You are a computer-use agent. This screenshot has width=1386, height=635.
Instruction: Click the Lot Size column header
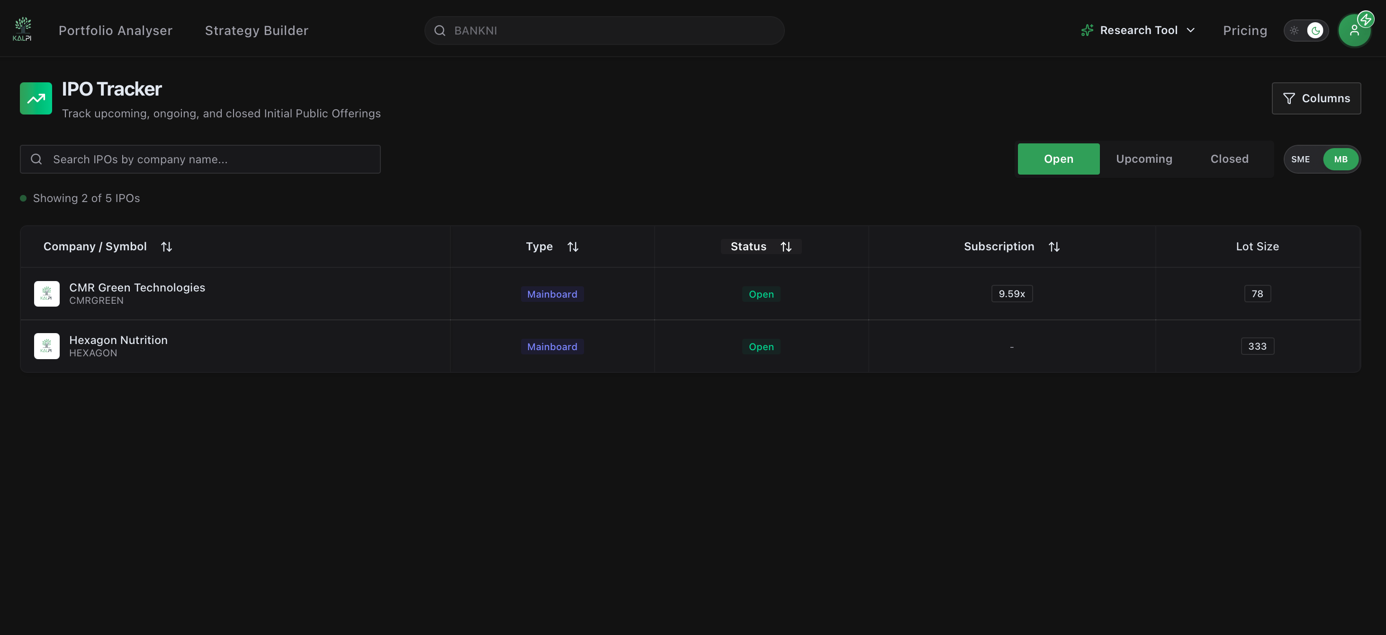pos(1257,247)
